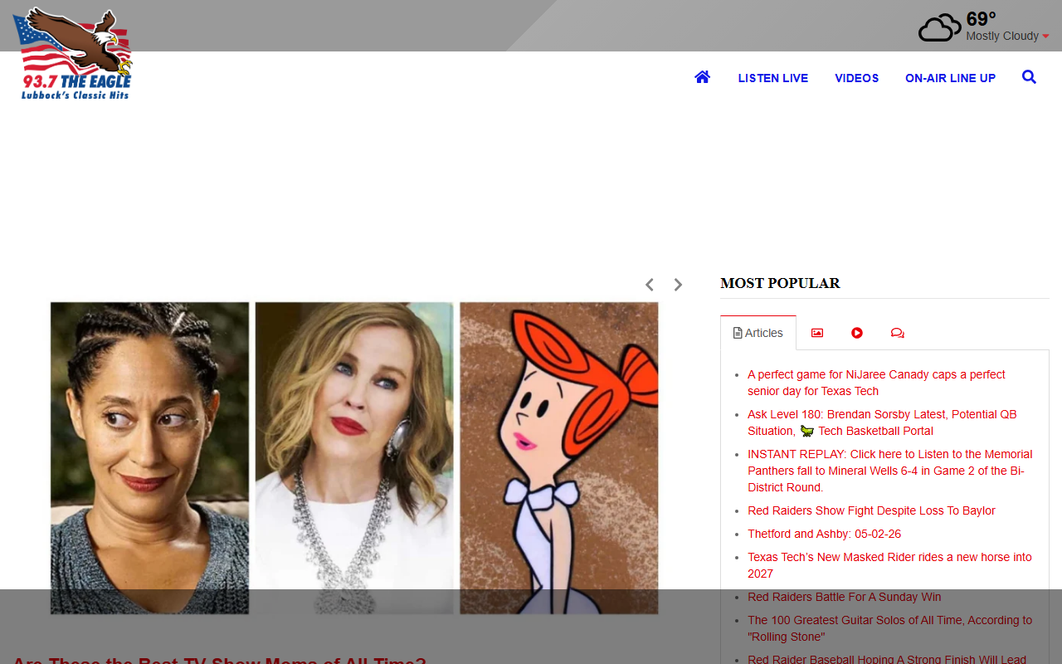This screenshot has height=664, width=1062.
Task: Open Instant Replay Memorial Panthers article
Action: tap(889, 471)
